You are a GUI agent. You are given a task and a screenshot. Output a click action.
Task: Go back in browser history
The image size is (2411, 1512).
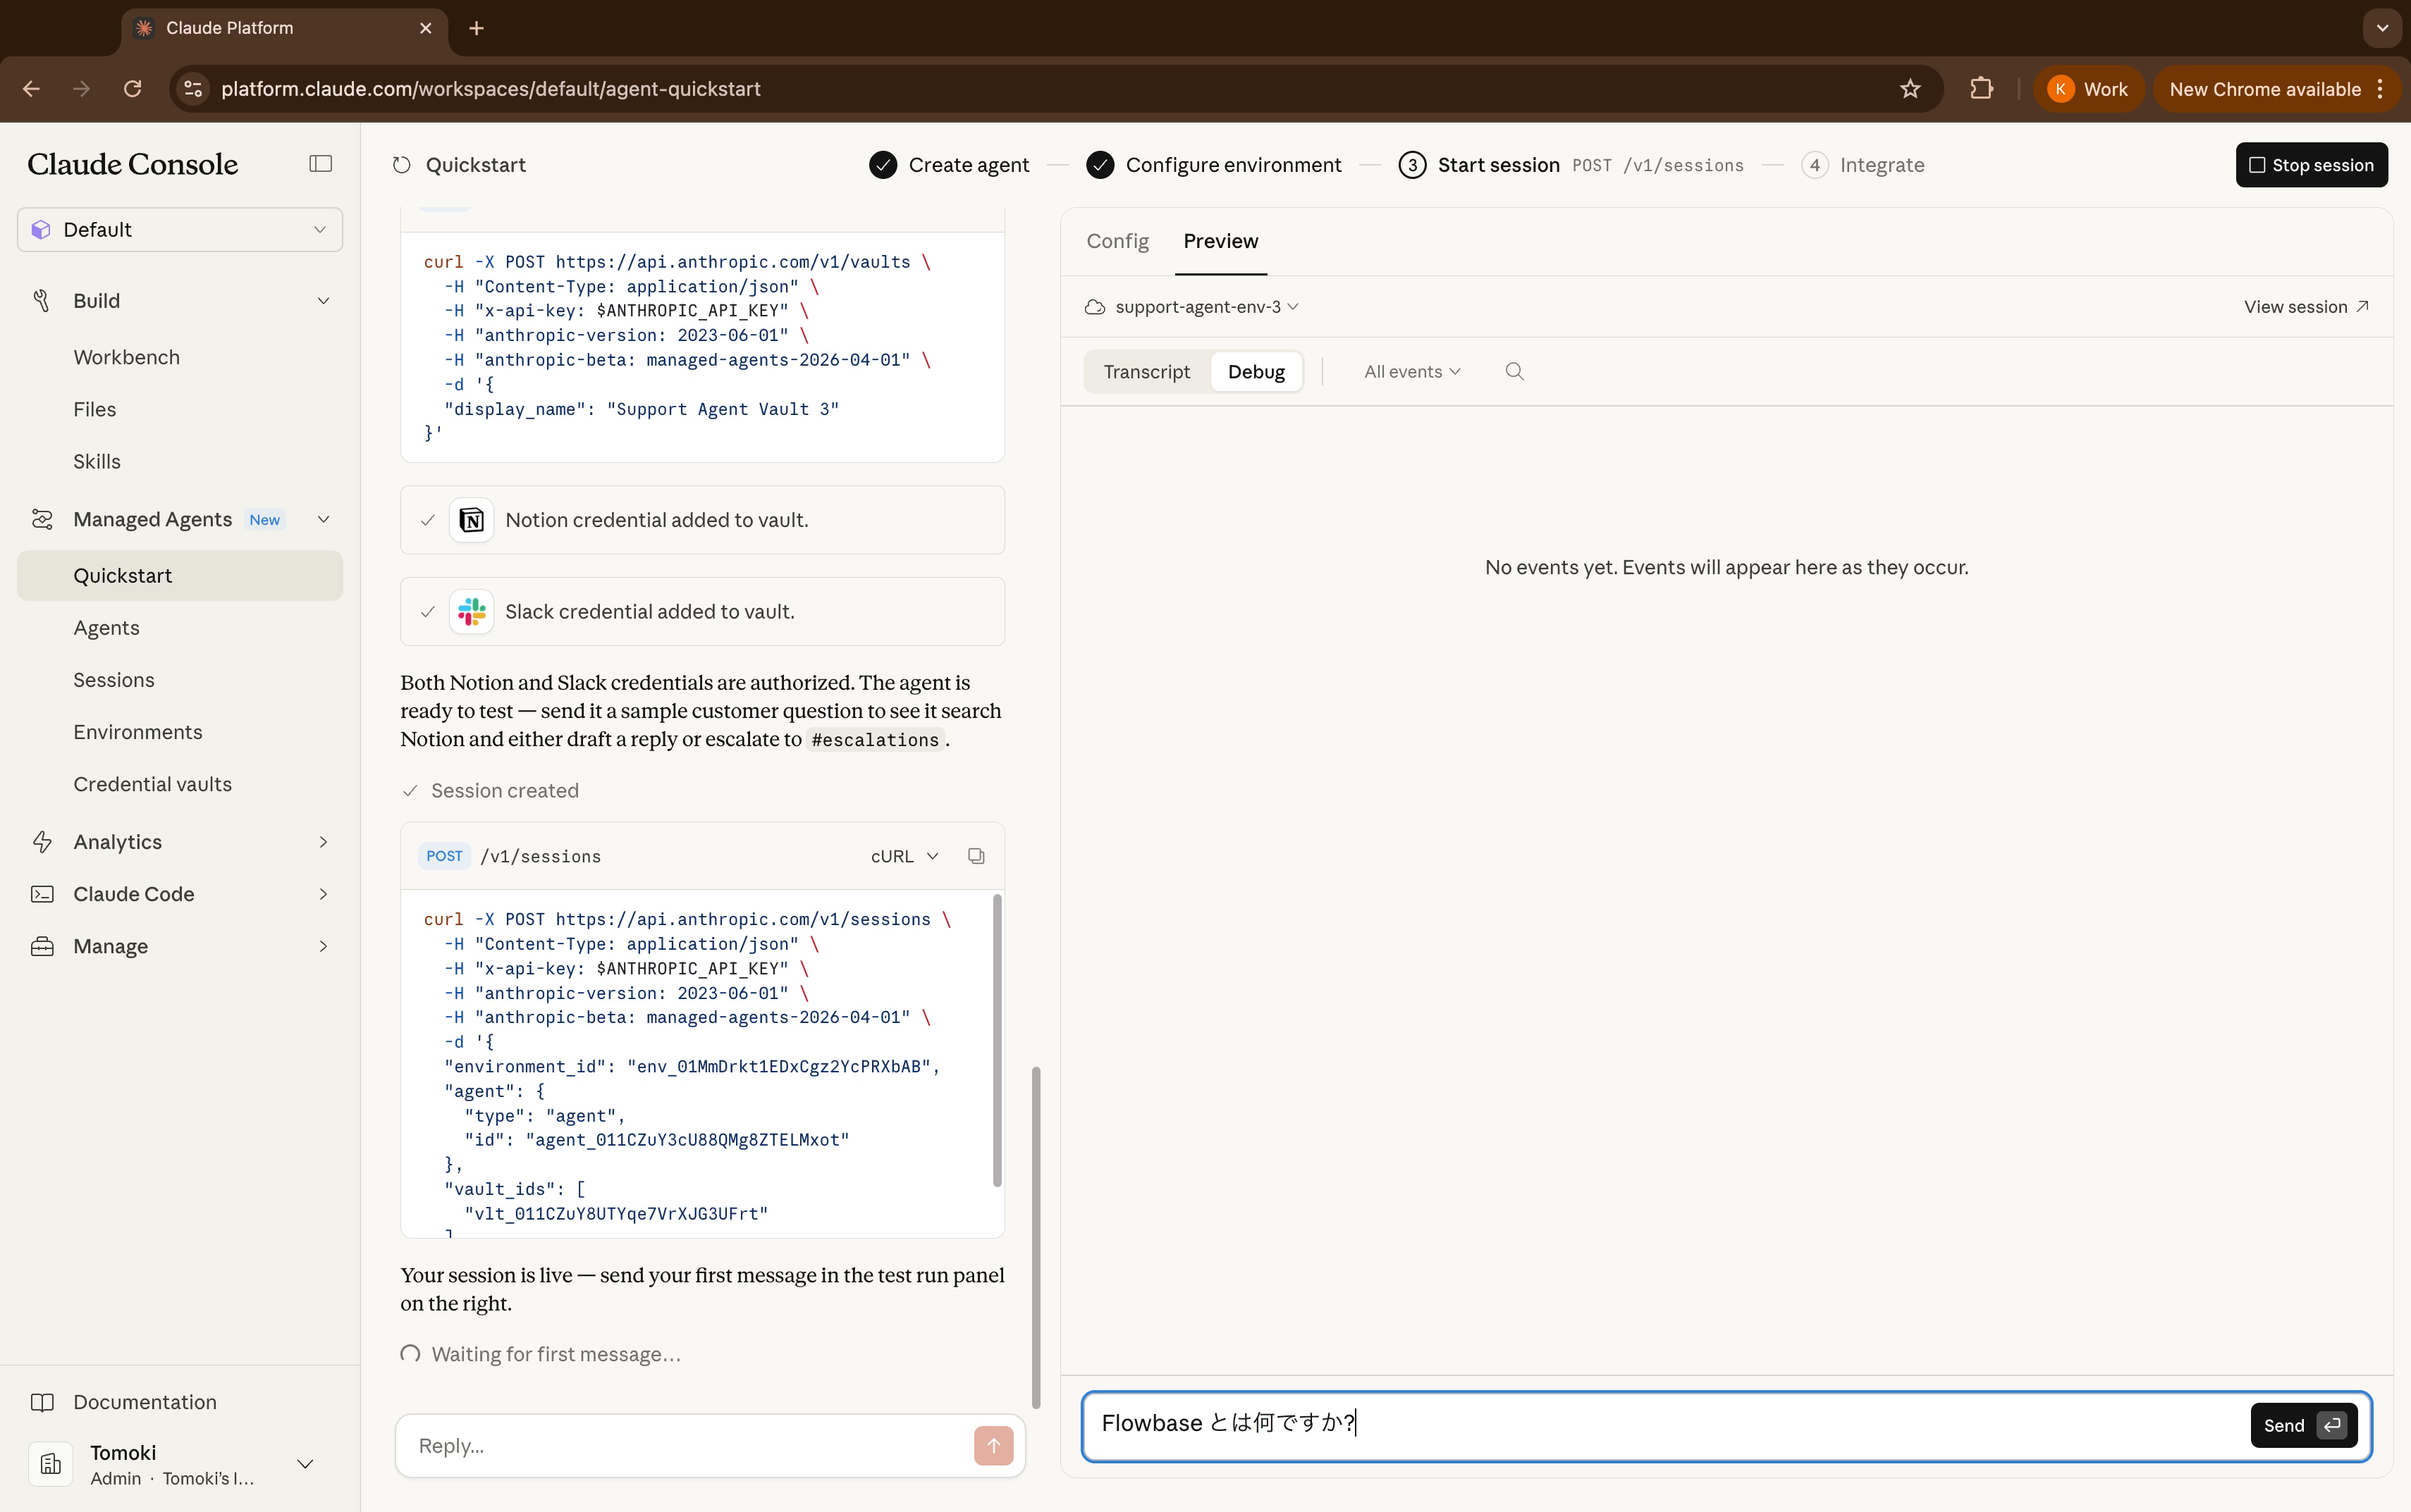[x=32, y=89]
